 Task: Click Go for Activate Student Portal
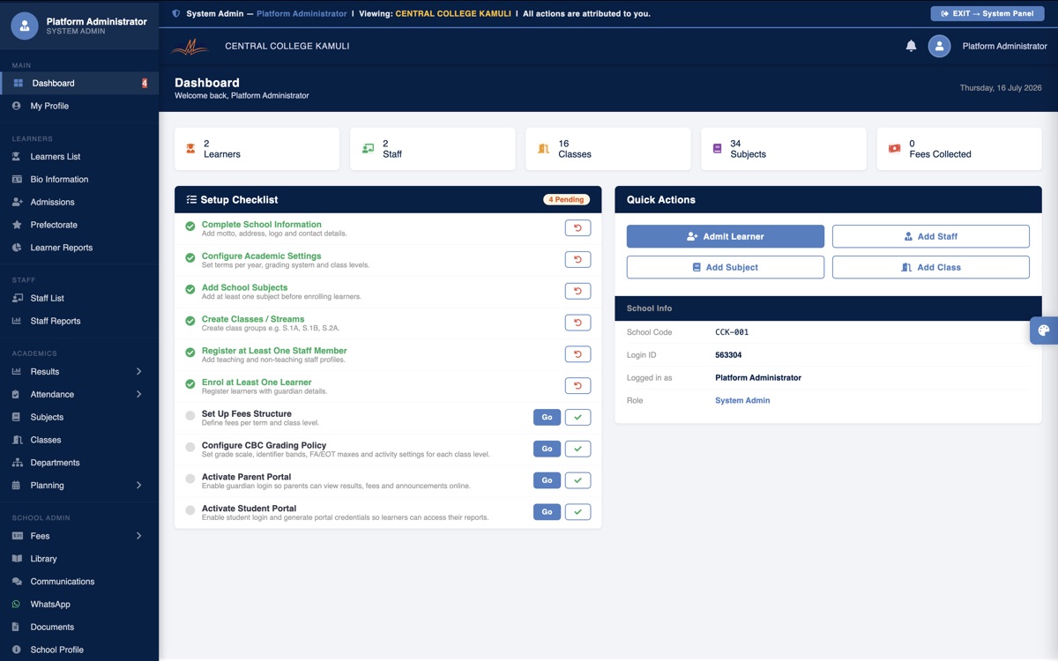click(547, 512)
